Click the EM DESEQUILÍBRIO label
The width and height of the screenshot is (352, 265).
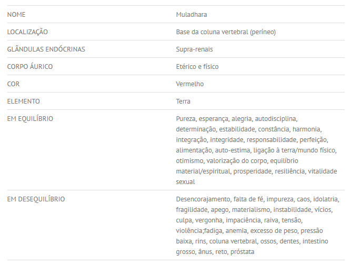click(x=36, y=199)
